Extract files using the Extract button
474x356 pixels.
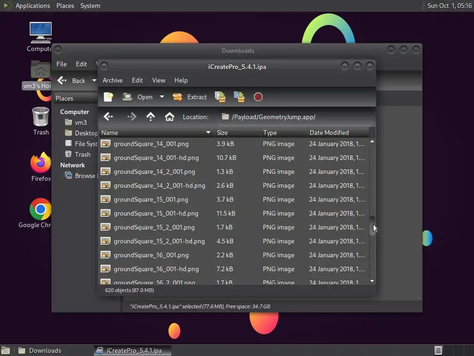click(x=189, y=97)
